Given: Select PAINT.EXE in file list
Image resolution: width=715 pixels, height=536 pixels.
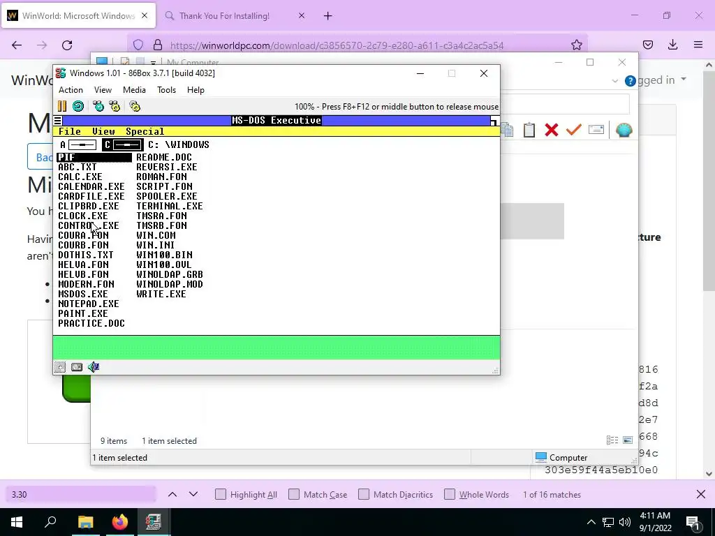Looking at the screenshot, I should [83, 313].
